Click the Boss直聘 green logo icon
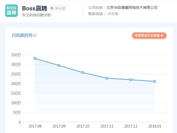Screen dimensions: 177x133 11,11
